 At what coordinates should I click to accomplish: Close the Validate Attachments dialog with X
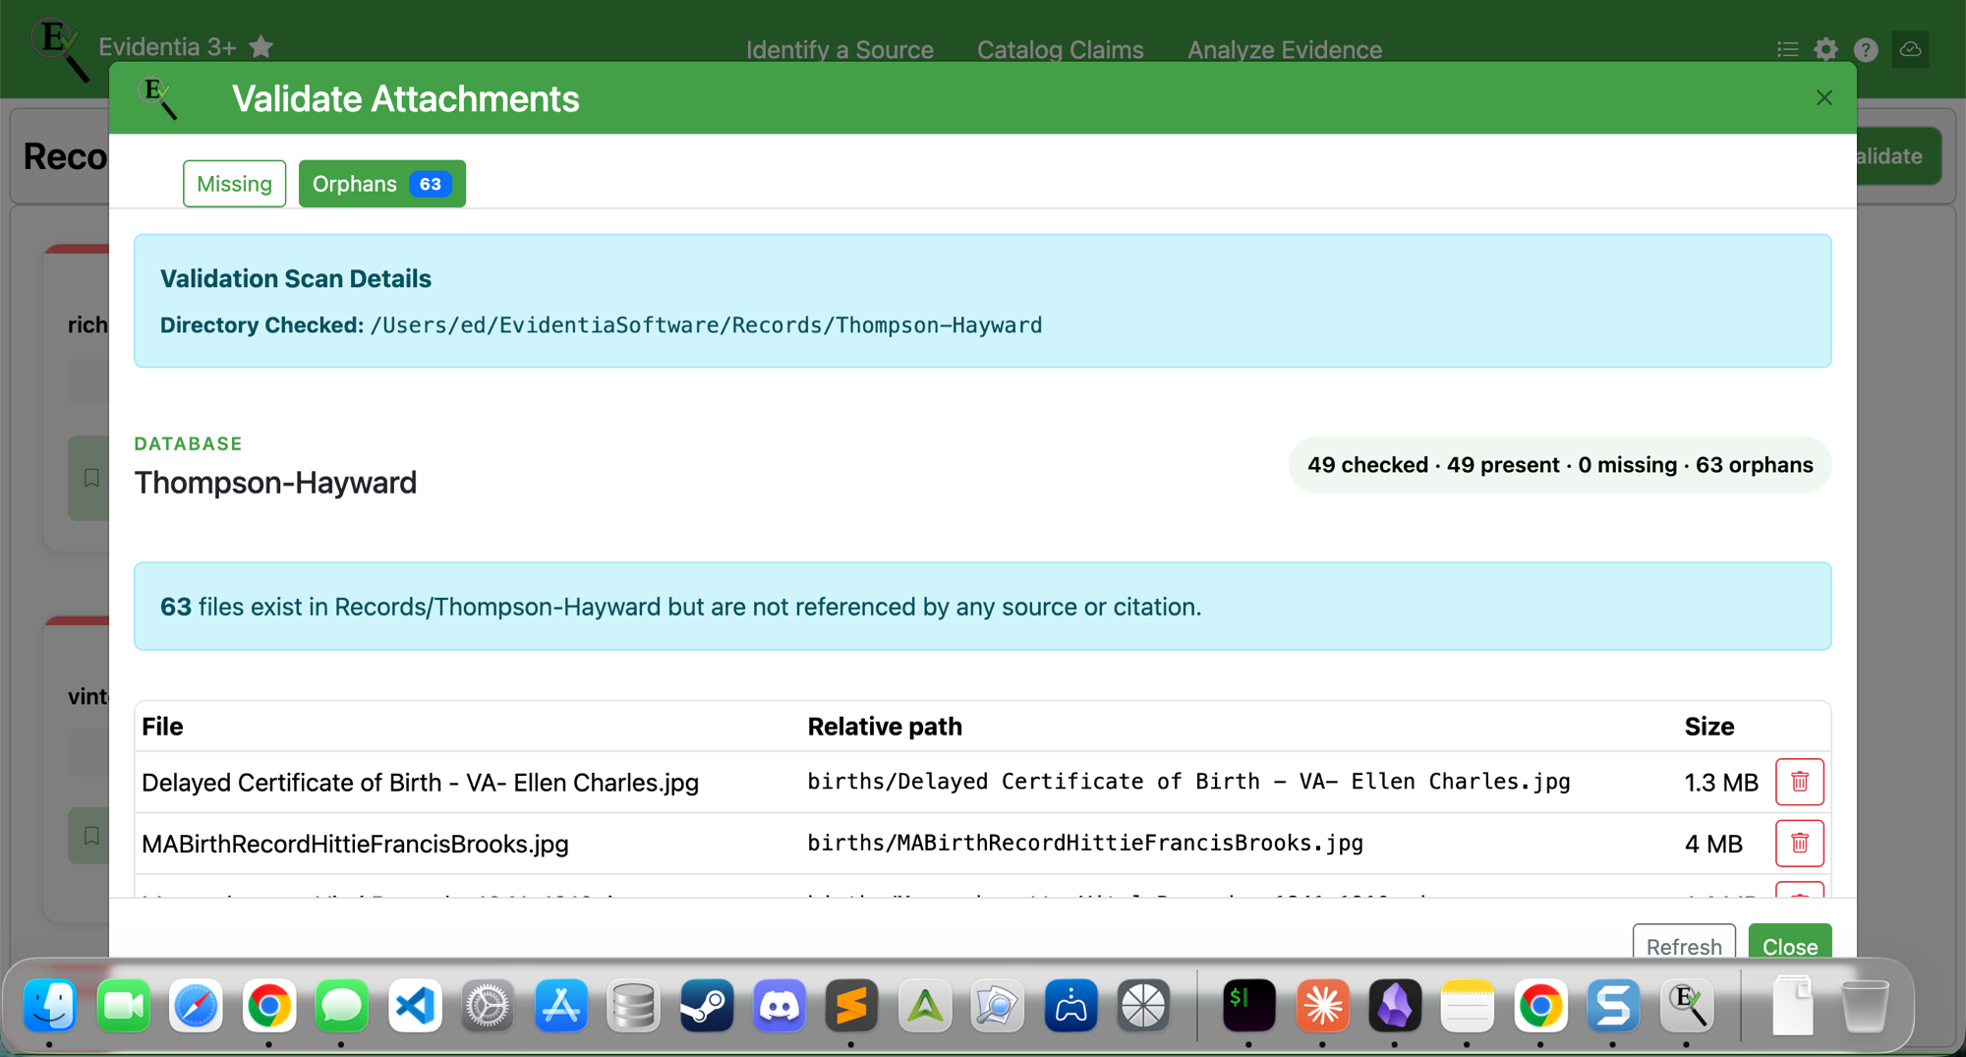pos(1824,97)
